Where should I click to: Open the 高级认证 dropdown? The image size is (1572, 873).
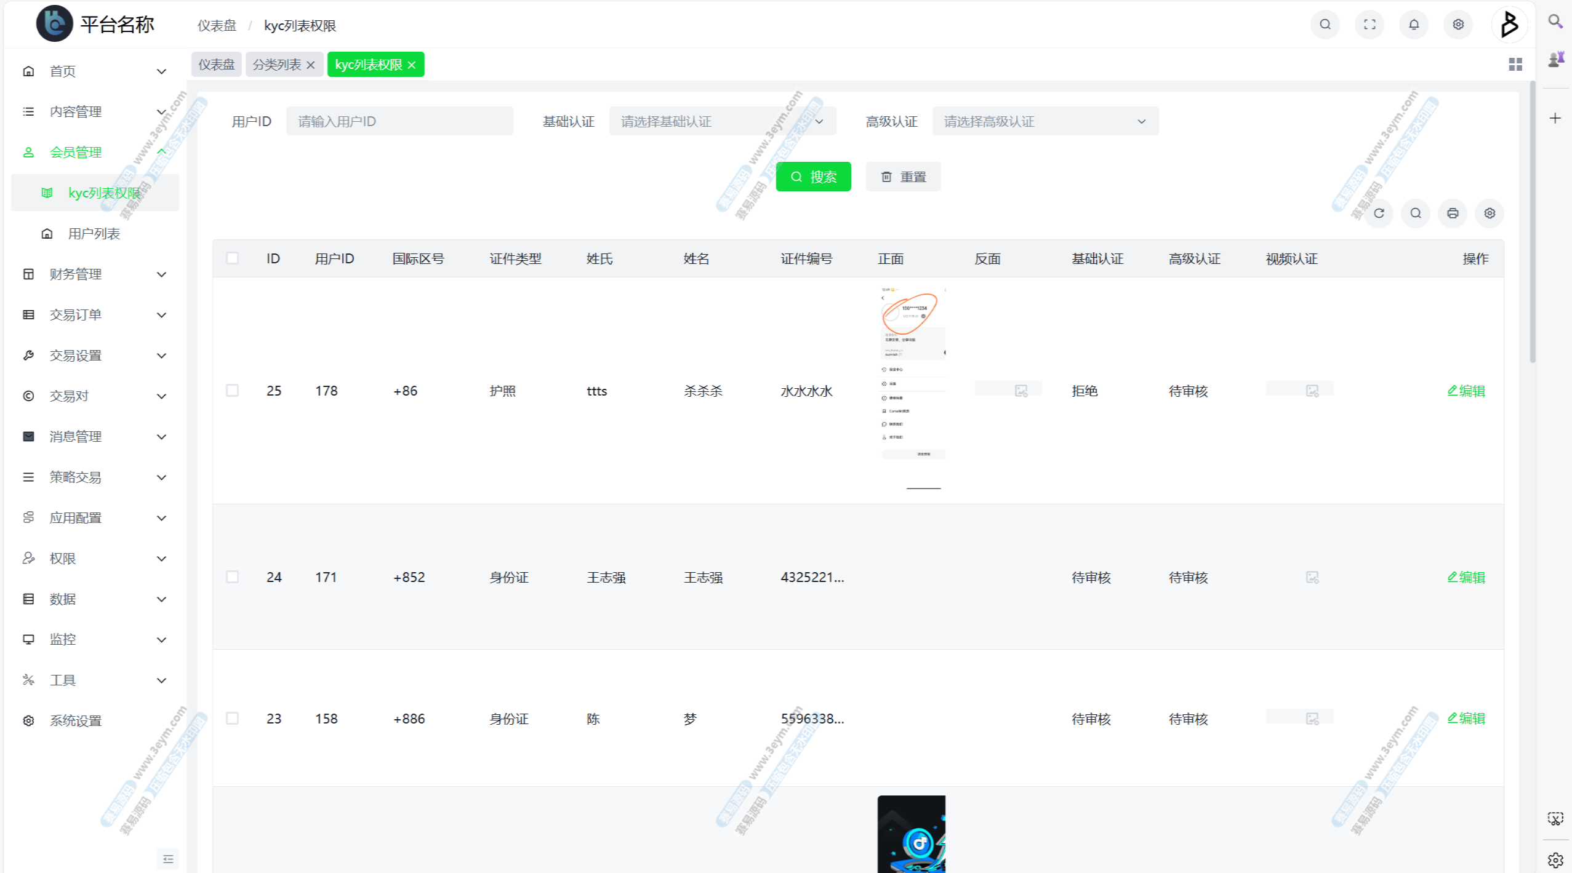1045,121
